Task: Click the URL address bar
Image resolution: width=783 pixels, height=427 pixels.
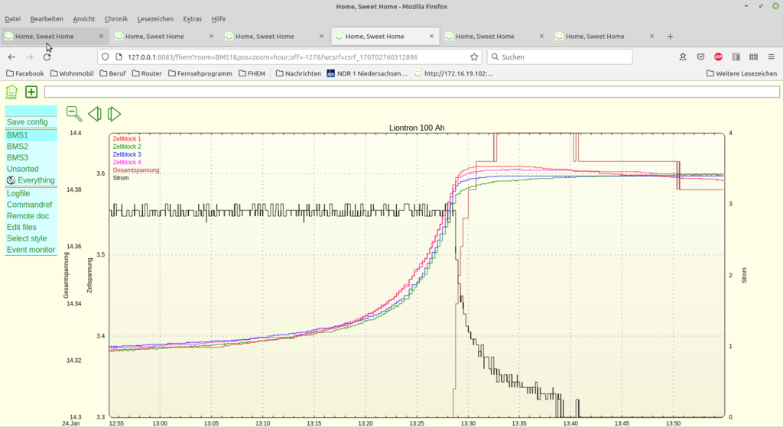Action: pyautogui.click(x=290, y=57)
